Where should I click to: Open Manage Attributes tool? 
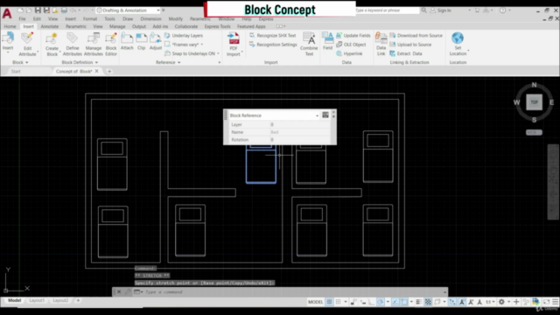pyautogui.click(x=94, y=45)
